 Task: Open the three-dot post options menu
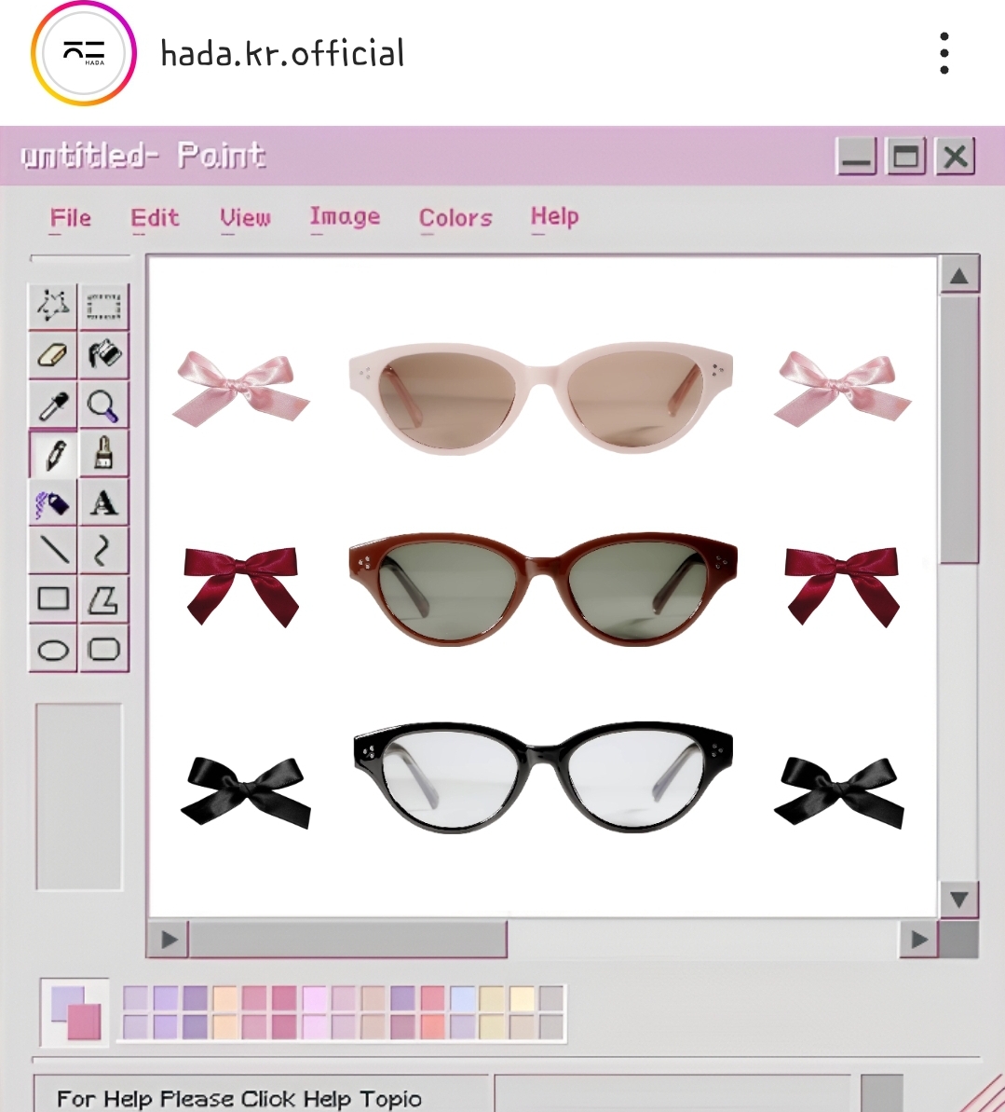944,53
